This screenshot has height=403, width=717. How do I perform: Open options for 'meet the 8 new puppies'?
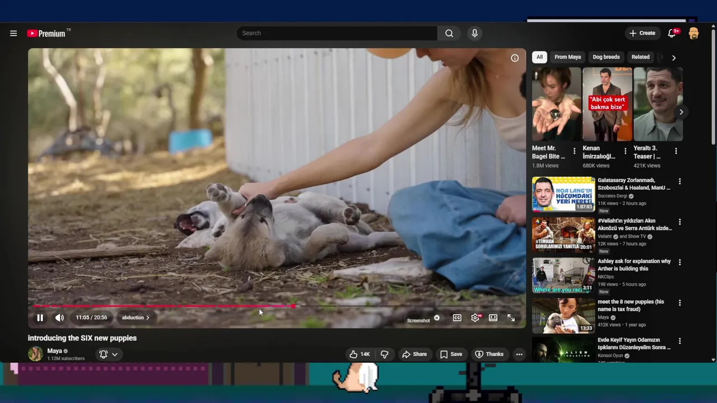click(x=679, y=303)
